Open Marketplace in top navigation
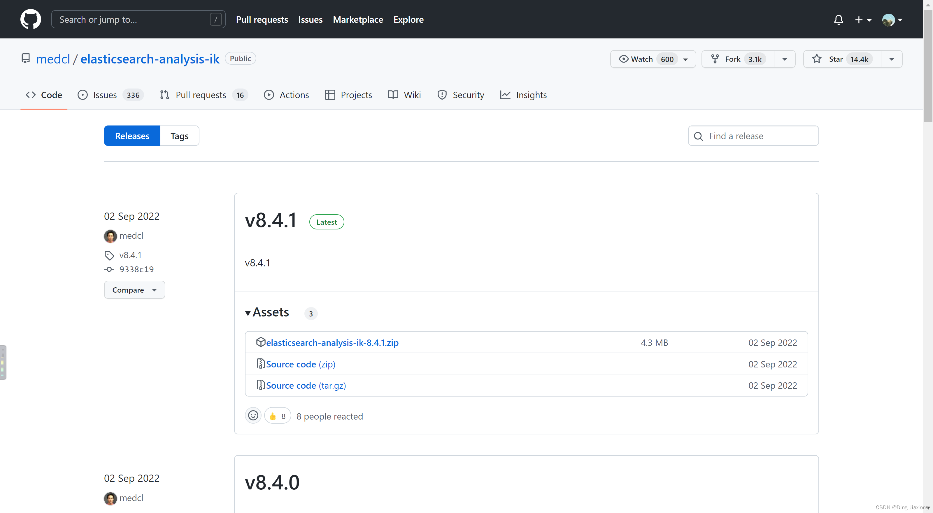 coord(358,20)
